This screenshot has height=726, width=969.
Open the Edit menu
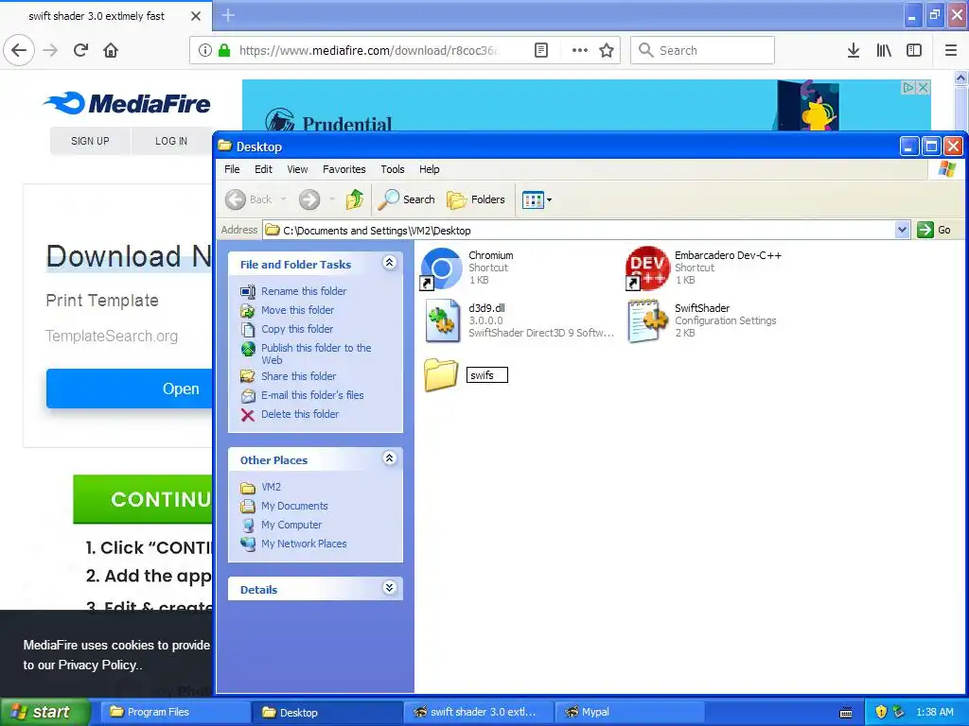[x=263, y=169]
